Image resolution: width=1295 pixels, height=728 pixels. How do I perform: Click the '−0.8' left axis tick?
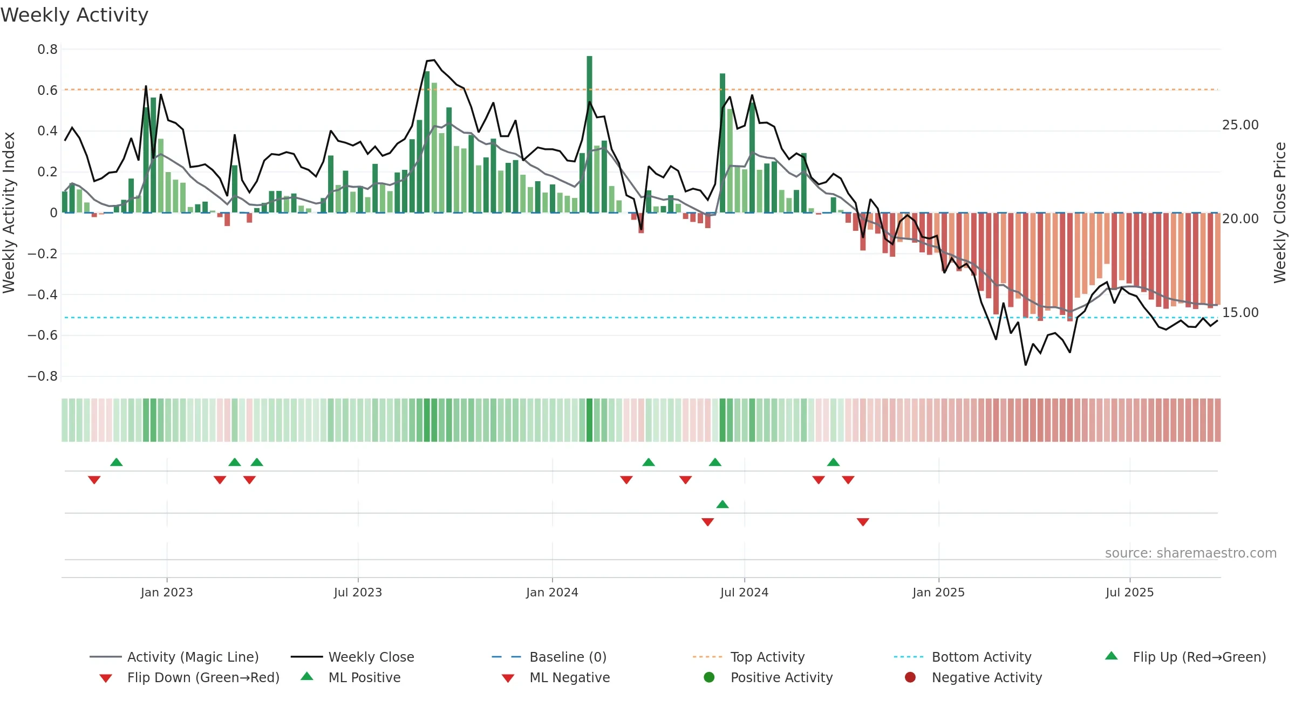coord(43,376)
